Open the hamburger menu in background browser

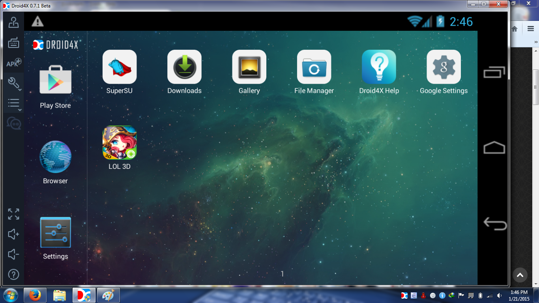coord(531,29)
